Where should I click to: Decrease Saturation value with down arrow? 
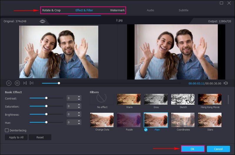point(79,108)
